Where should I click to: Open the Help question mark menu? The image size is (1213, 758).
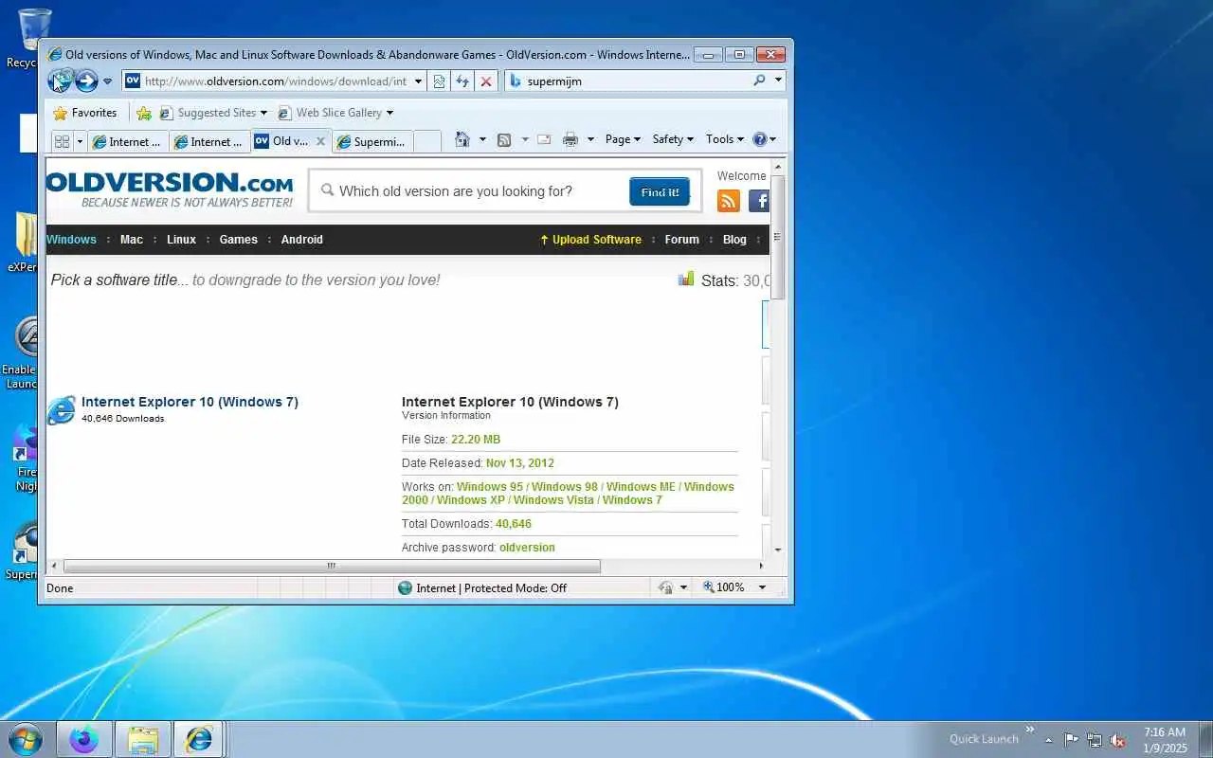[x=764, y=139]
